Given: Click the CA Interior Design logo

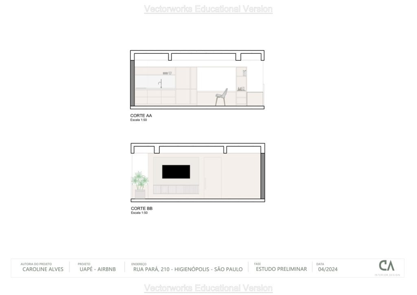Looking at the screenshot, I should (x=386, y=266).
